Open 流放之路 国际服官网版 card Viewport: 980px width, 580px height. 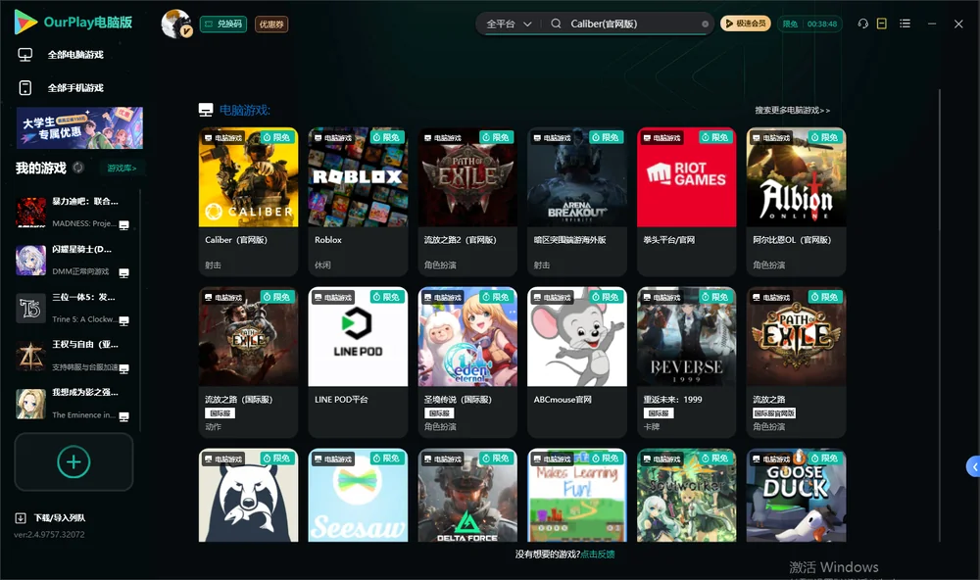coord(796,362)
